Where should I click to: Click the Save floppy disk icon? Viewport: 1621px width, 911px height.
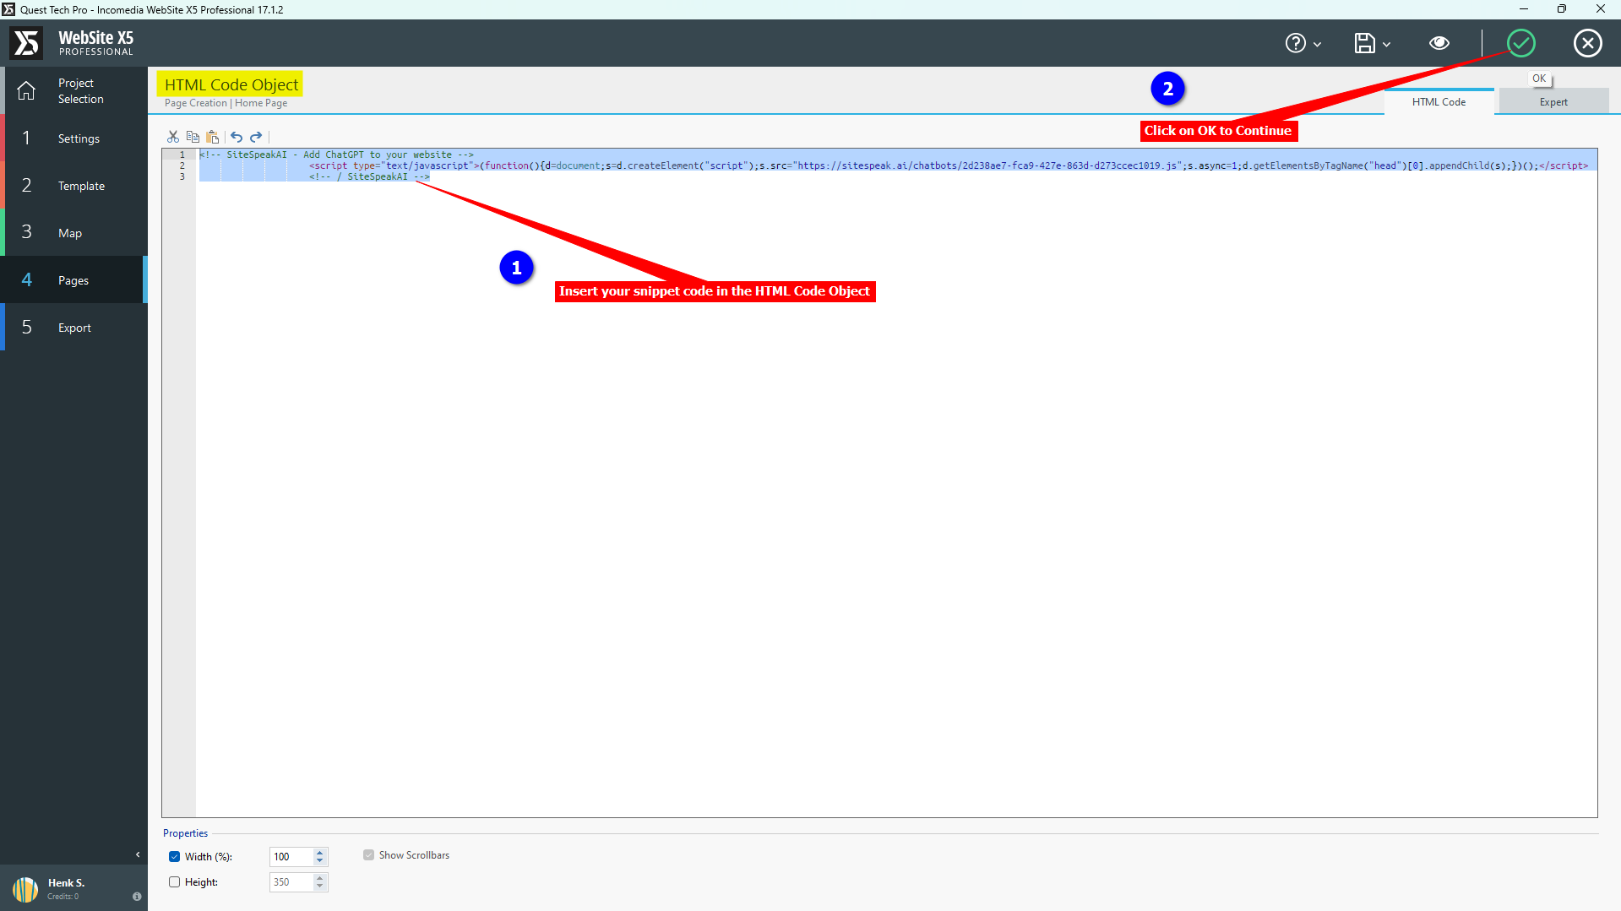click(1364, 43)
